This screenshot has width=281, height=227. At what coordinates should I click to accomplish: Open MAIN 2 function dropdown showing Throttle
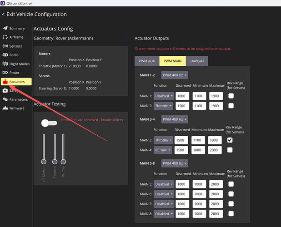coord(163,106)
